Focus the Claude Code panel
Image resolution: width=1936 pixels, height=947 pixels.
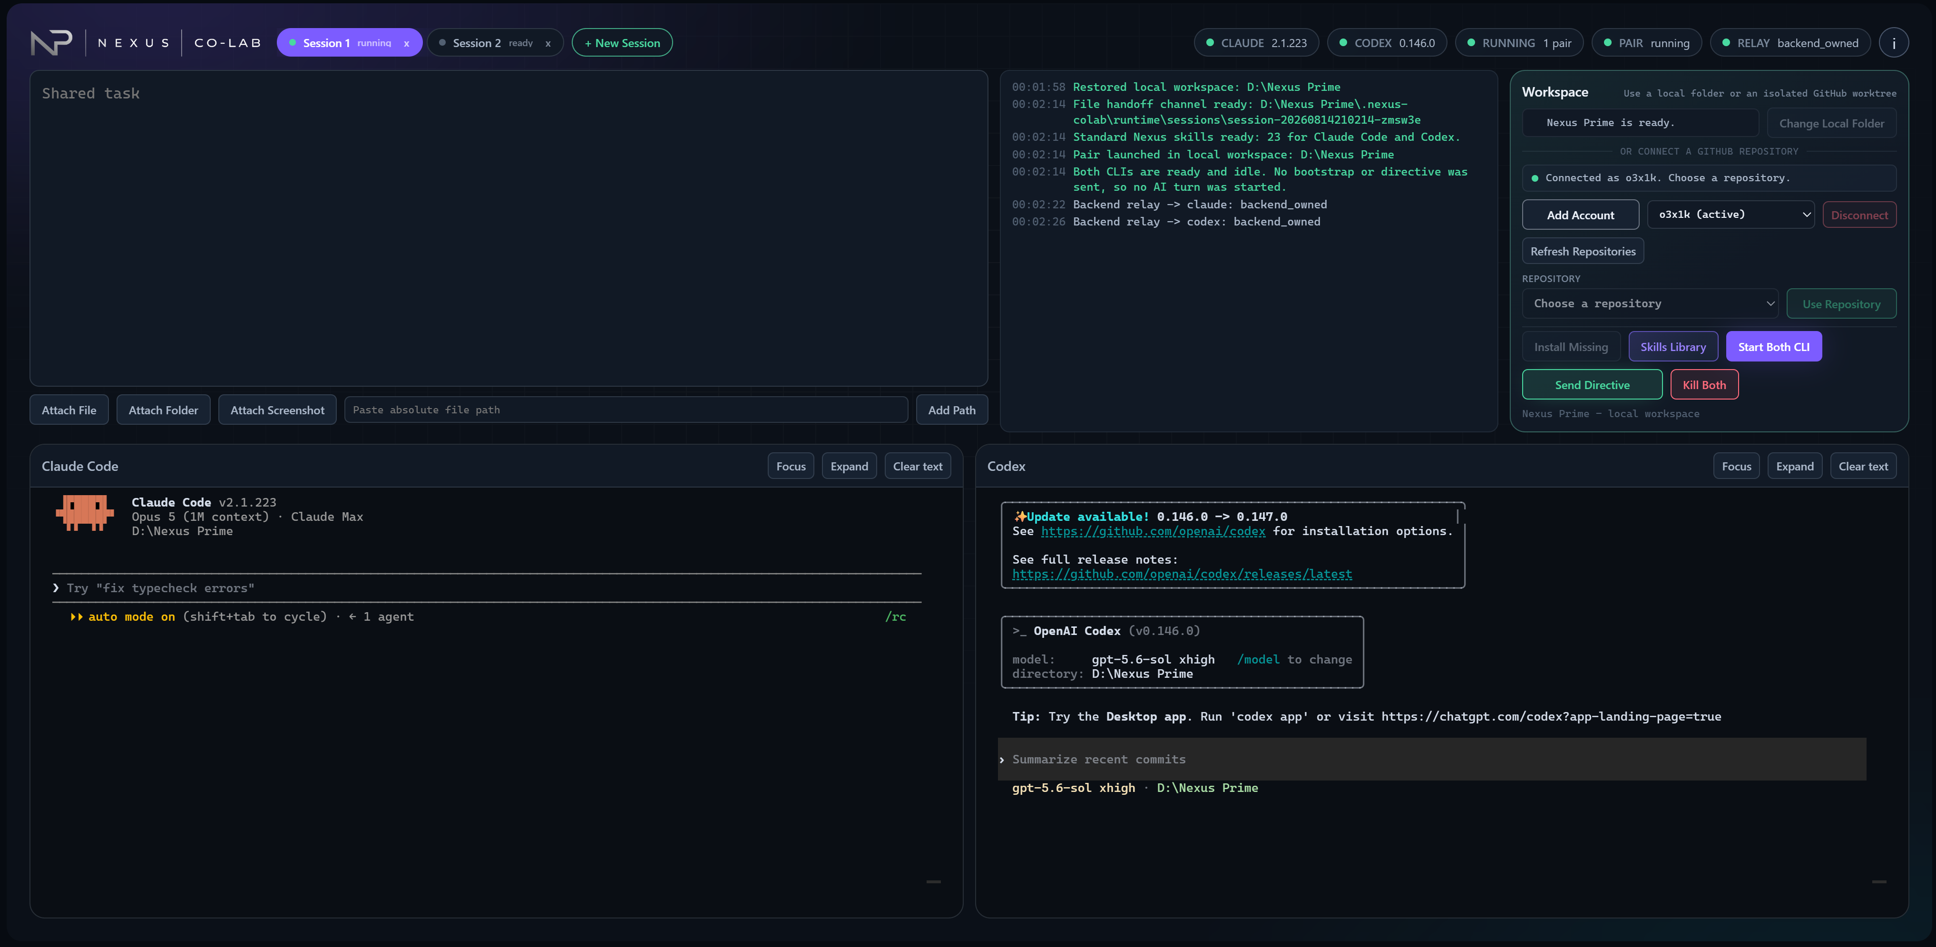tap(791, 466)
